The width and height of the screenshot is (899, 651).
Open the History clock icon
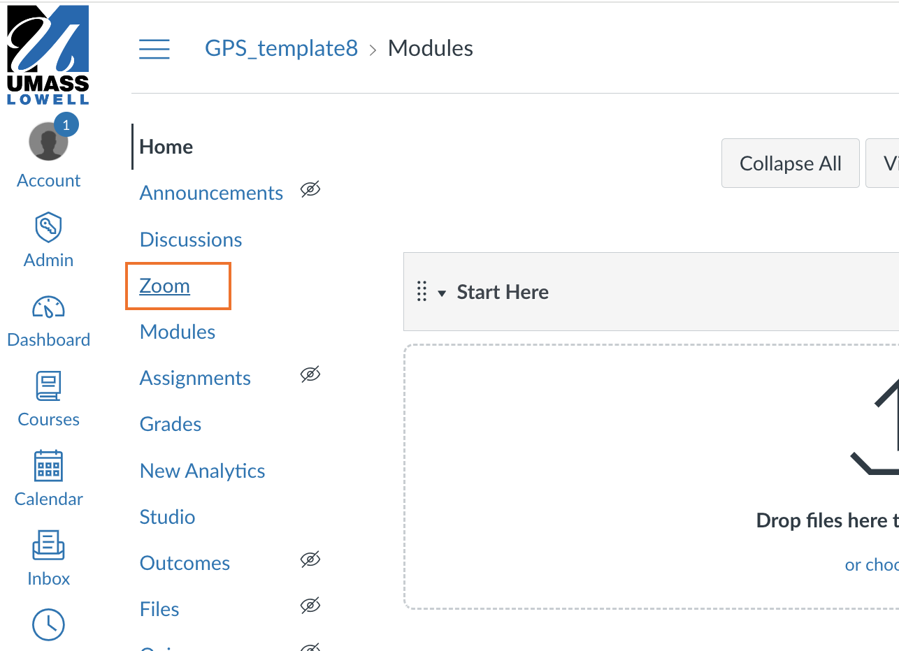pos(48,625)
